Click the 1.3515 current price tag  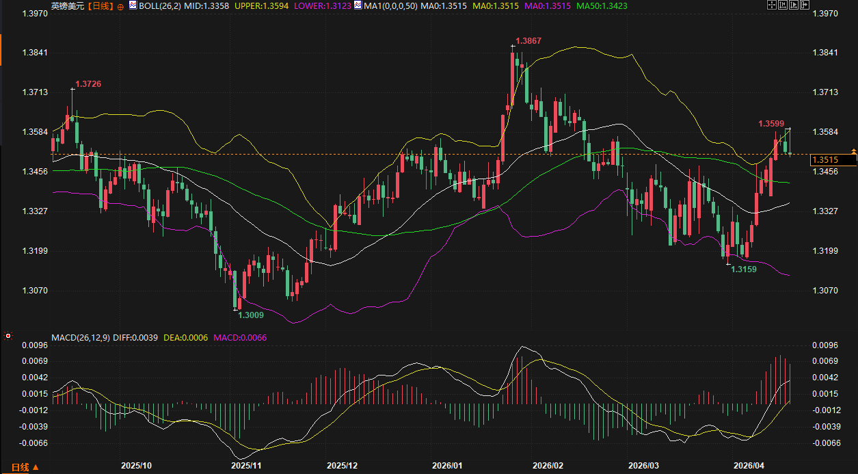click(833, 160)
